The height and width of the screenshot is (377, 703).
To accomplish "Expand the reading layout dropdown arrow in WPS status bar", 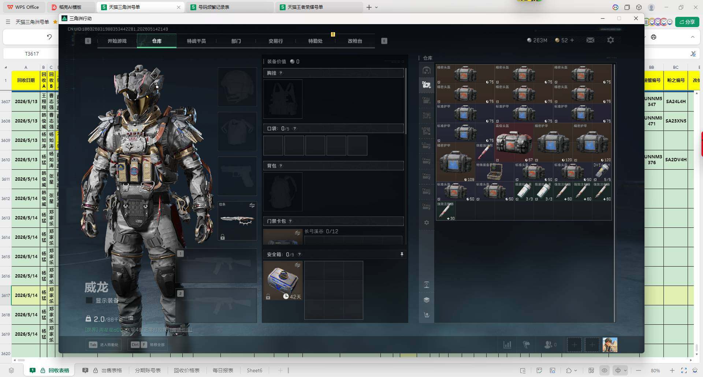I will click(x=625, y=370).
